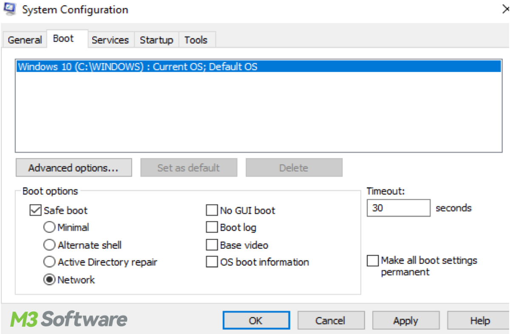This screenshot has width=510, height=334.
Task: Enable Boot log
Action: (x=211, y=227)
